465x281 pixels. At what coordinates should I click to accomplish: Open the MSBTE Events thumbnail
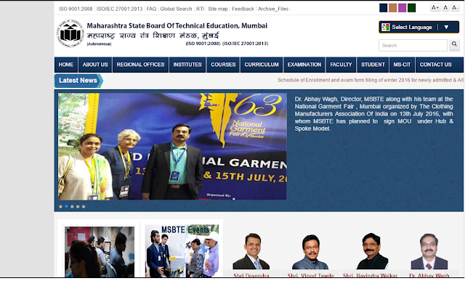(x=182, y=251)
